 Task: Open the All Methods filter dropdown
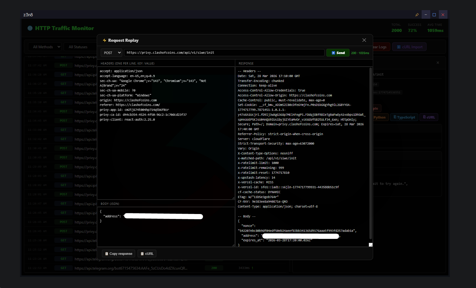pyautogui.click(x=45, y=47)
